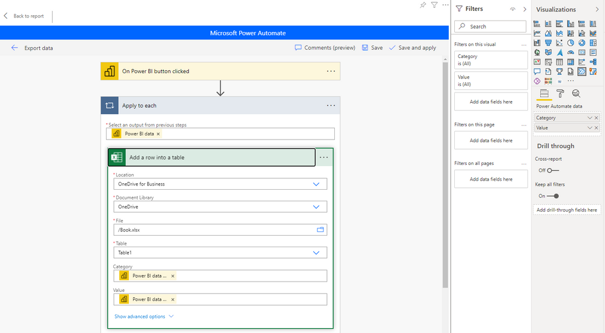
Task: Click the funnel filter icon above the visual
Action: point(434,5)
